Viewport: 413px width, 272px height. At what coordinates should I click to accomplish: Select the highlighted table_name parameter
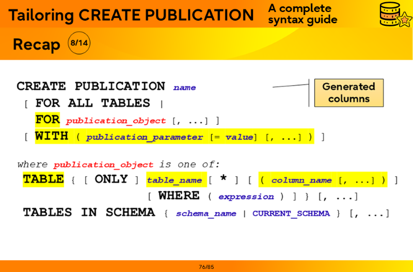[x=174, y=180]
